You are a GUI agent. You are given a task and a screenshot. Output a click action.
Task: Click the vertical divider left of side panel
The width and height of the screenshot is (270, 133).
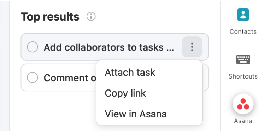[x=220, y=66]
